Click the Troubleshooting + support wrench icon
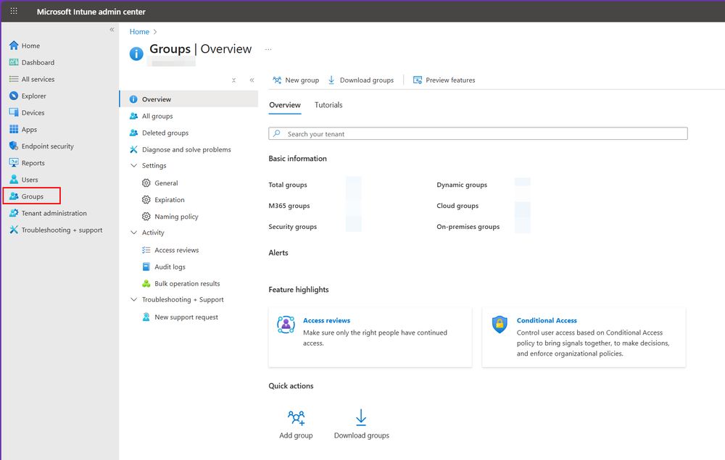725x460 pixels. [x=14, y=230]
